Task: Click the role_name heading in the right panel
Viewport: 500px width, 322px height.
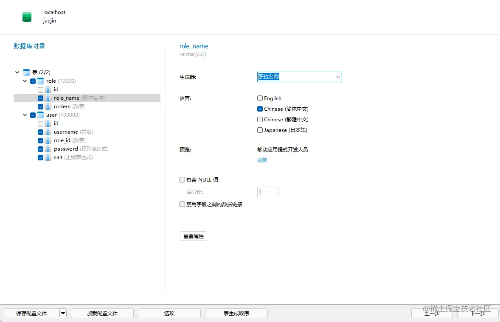Action: tap(194, 46)
